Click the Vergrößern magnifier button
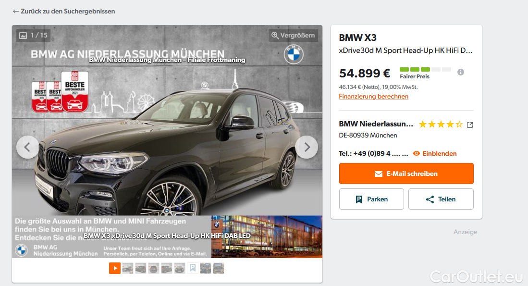Image resolution: width=528 pixels, height=286 pixels. [293, 36]
